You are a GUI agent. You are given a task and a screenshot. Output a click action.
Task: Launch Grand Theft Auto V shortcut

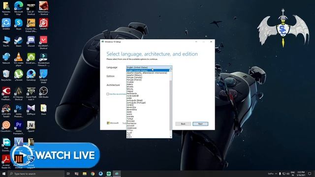[x=31, y=93]
